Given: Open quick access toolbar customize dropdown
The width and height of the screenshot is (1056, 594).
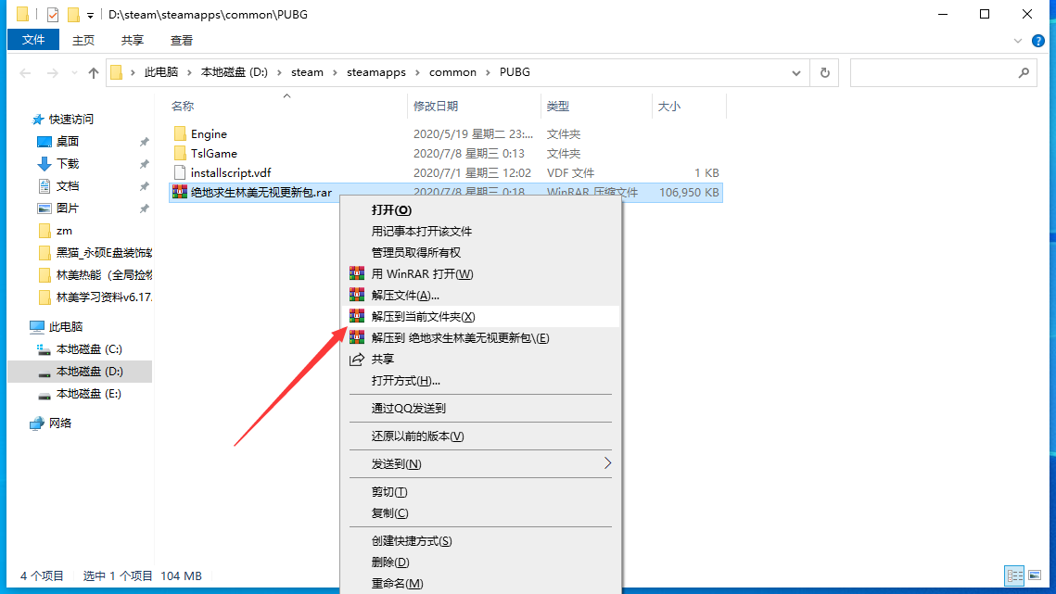Looking at the screenshot, I should 90,15.
